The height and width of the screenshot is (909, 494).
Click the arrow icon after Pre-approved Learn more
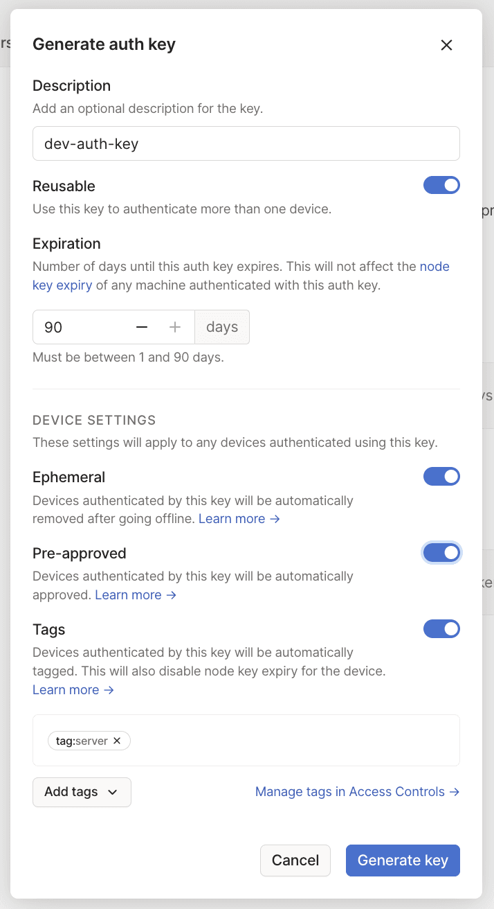pyautogui.click(x=172, y=594)
